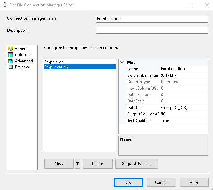Screen dimensions: 213x190
Task: Select EmpName in the column list
Action: (54, 62)
